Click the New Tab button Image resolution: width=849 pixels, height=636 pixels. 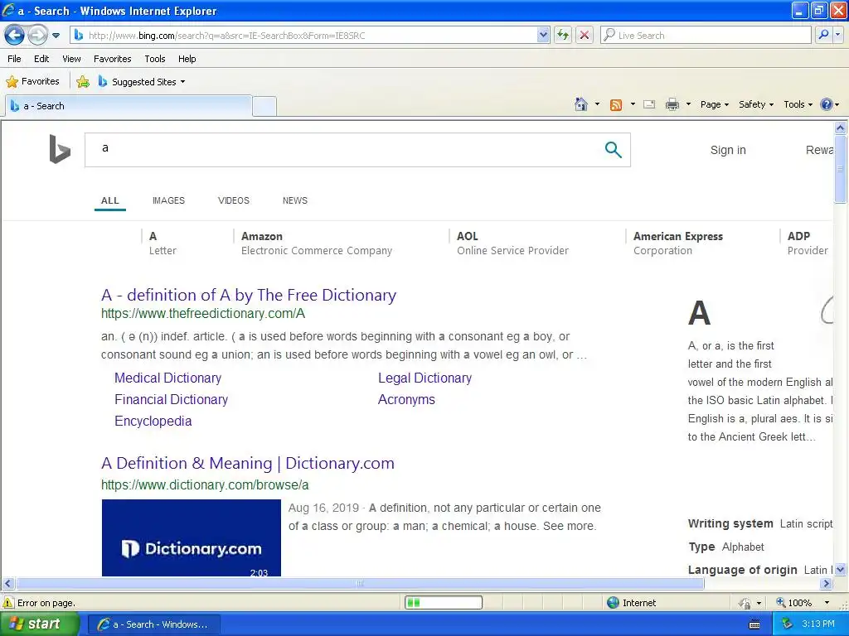(264, 106)
